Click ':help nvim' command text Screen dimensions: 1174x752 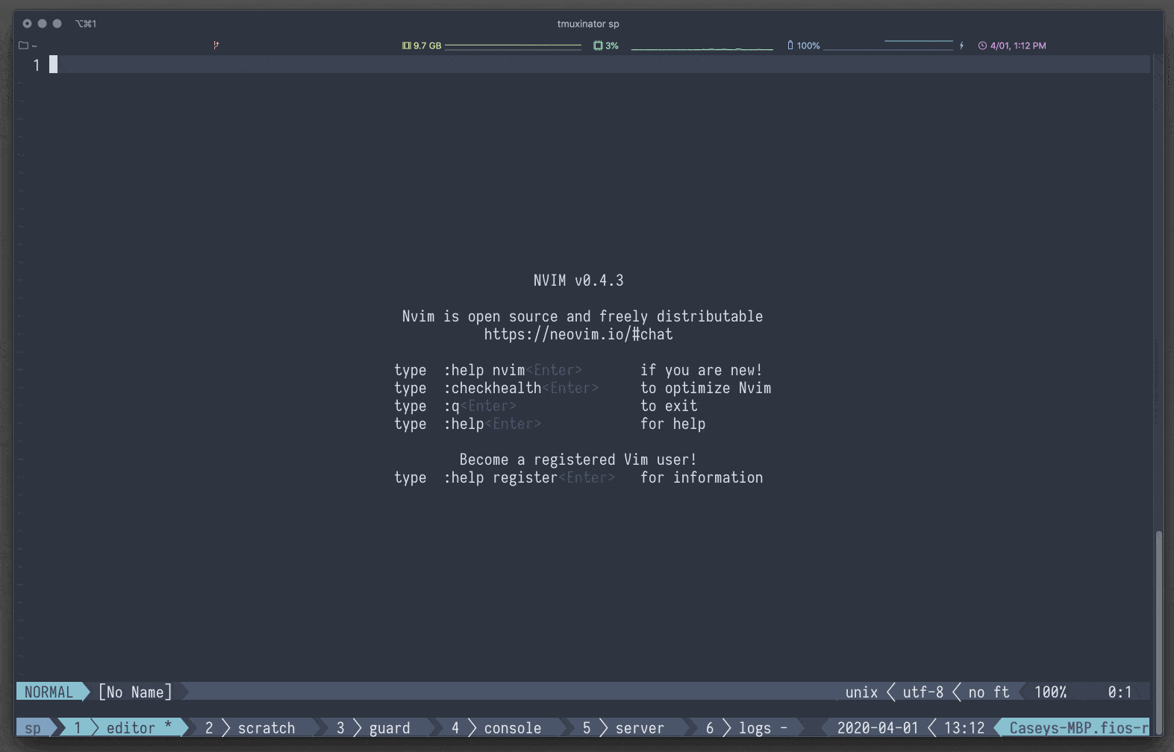[484, 370]
